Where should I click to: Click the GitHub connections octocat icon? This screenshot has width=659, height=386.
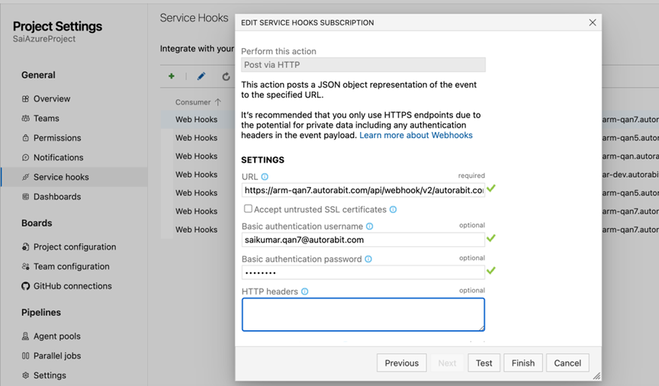coord(26,286)
